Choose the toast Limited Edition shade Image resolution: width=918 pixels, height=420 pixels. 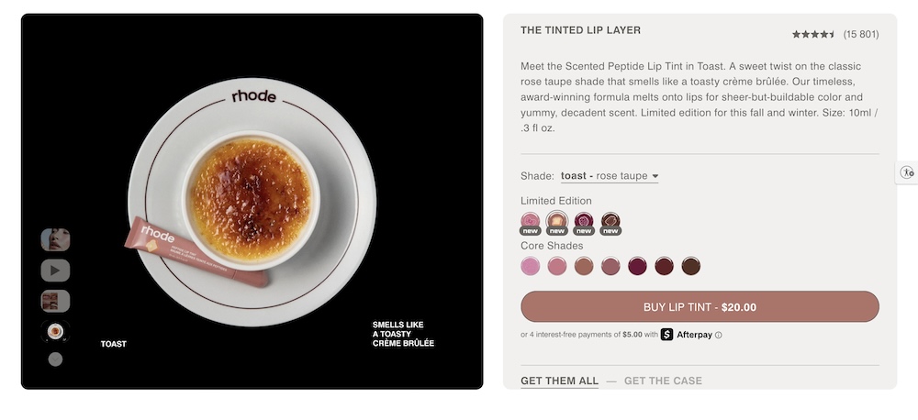point(556,222)
